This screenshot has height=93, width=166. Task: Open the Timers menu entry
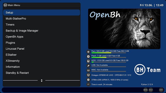(41, 25)
